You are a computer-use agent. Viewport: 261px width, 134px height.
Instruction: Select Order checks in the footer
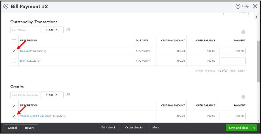[x=134, y=127]
